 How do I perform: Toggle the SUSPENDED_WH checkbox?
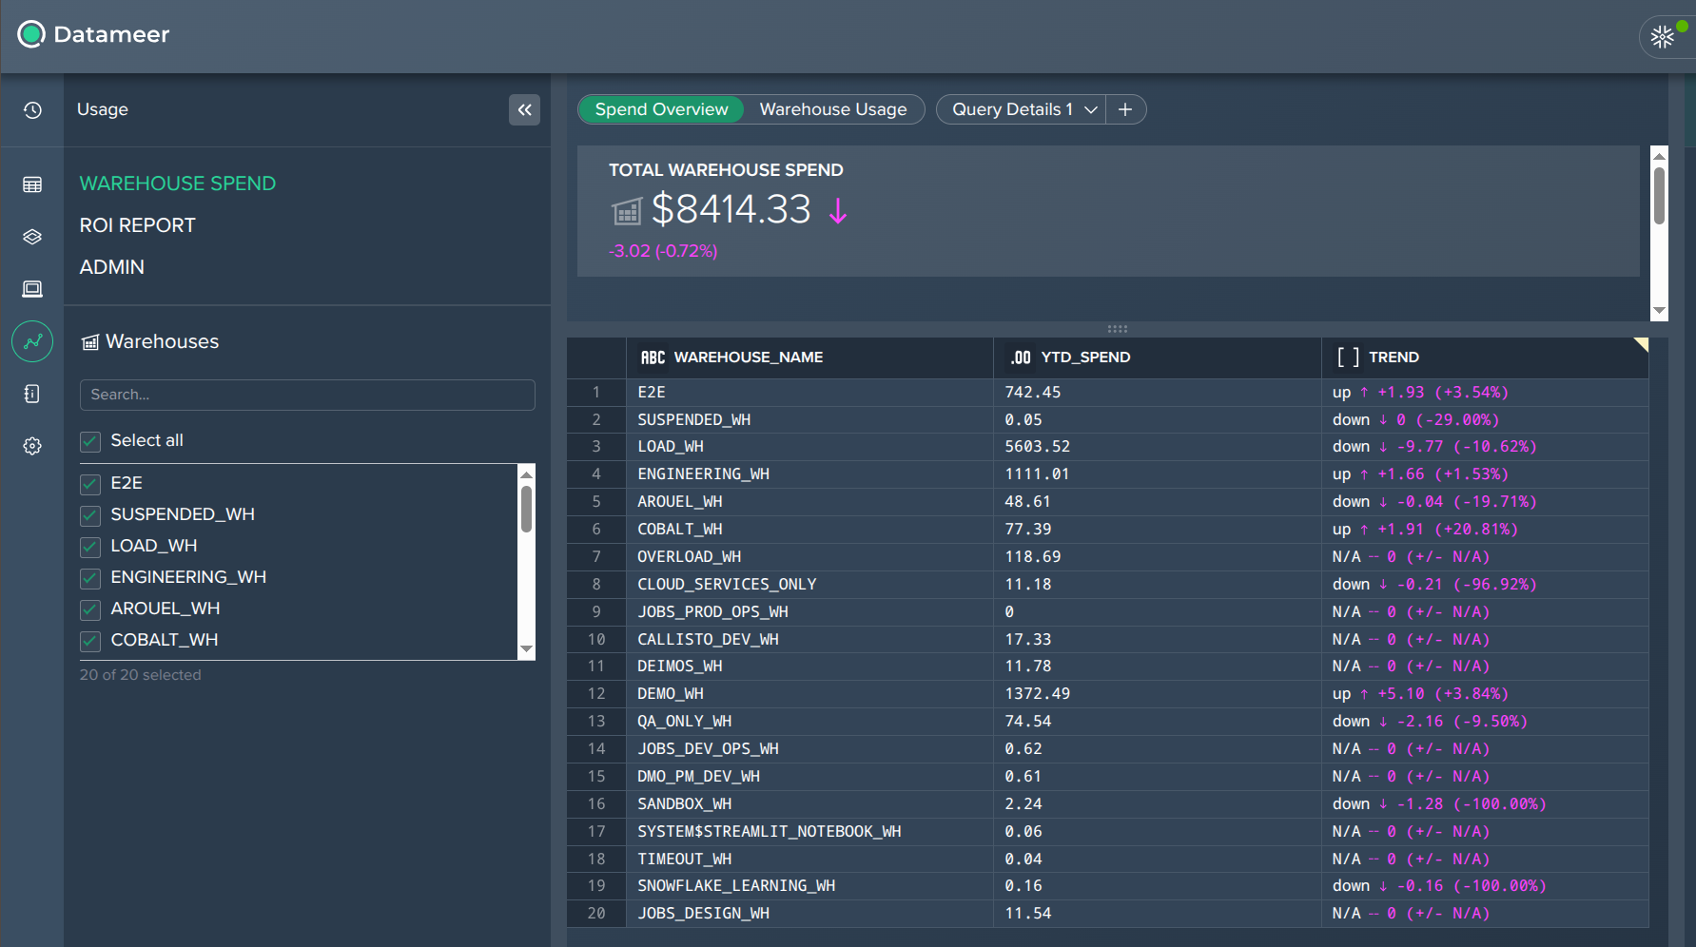tap(89, 515)
